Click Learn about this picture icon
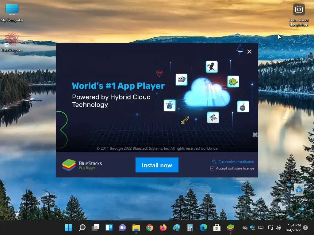The image size is (314, 235). tap(299, 15)
